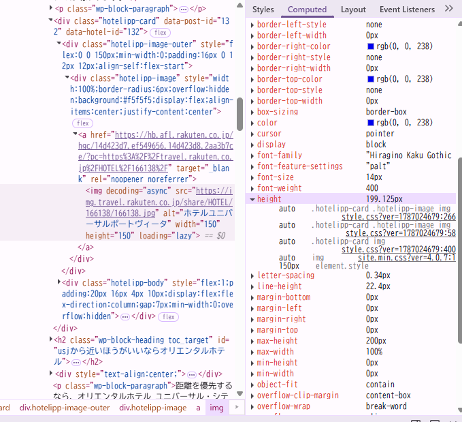Screen dimensions: 462x422
Task: Open style.css?ver=1787024679:266 source link
Action: 399,217
